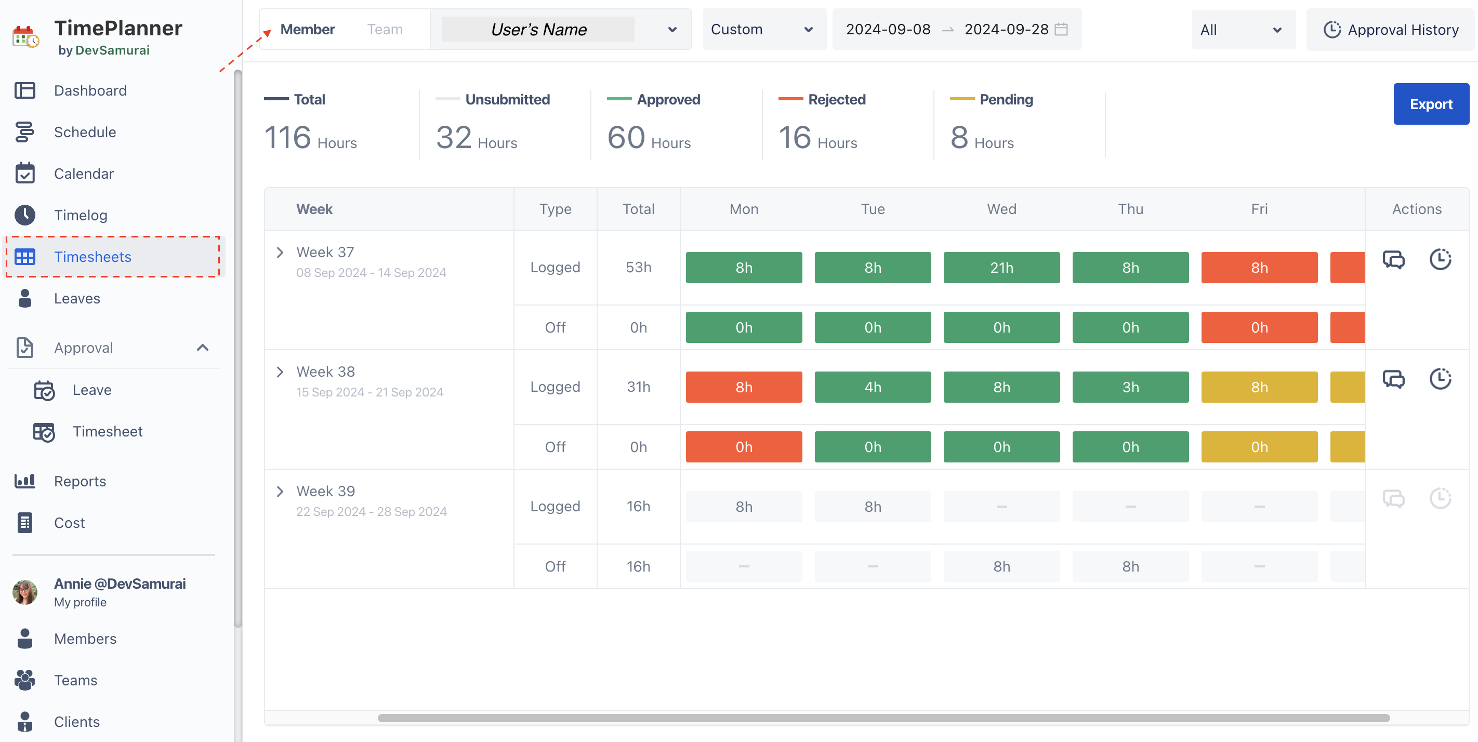Open approval history clock for Week 37
Image resolution: width=1478 pixels, height=742 pixels.
[x=1440, y=259]
